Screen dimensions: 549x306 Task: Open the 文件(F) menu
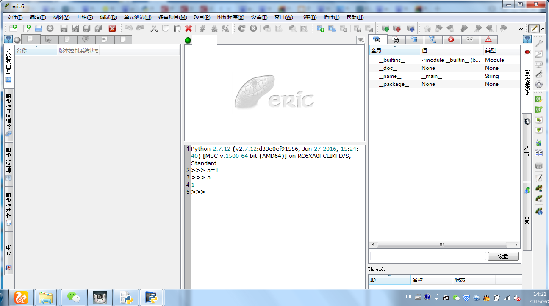pos(15,17)
